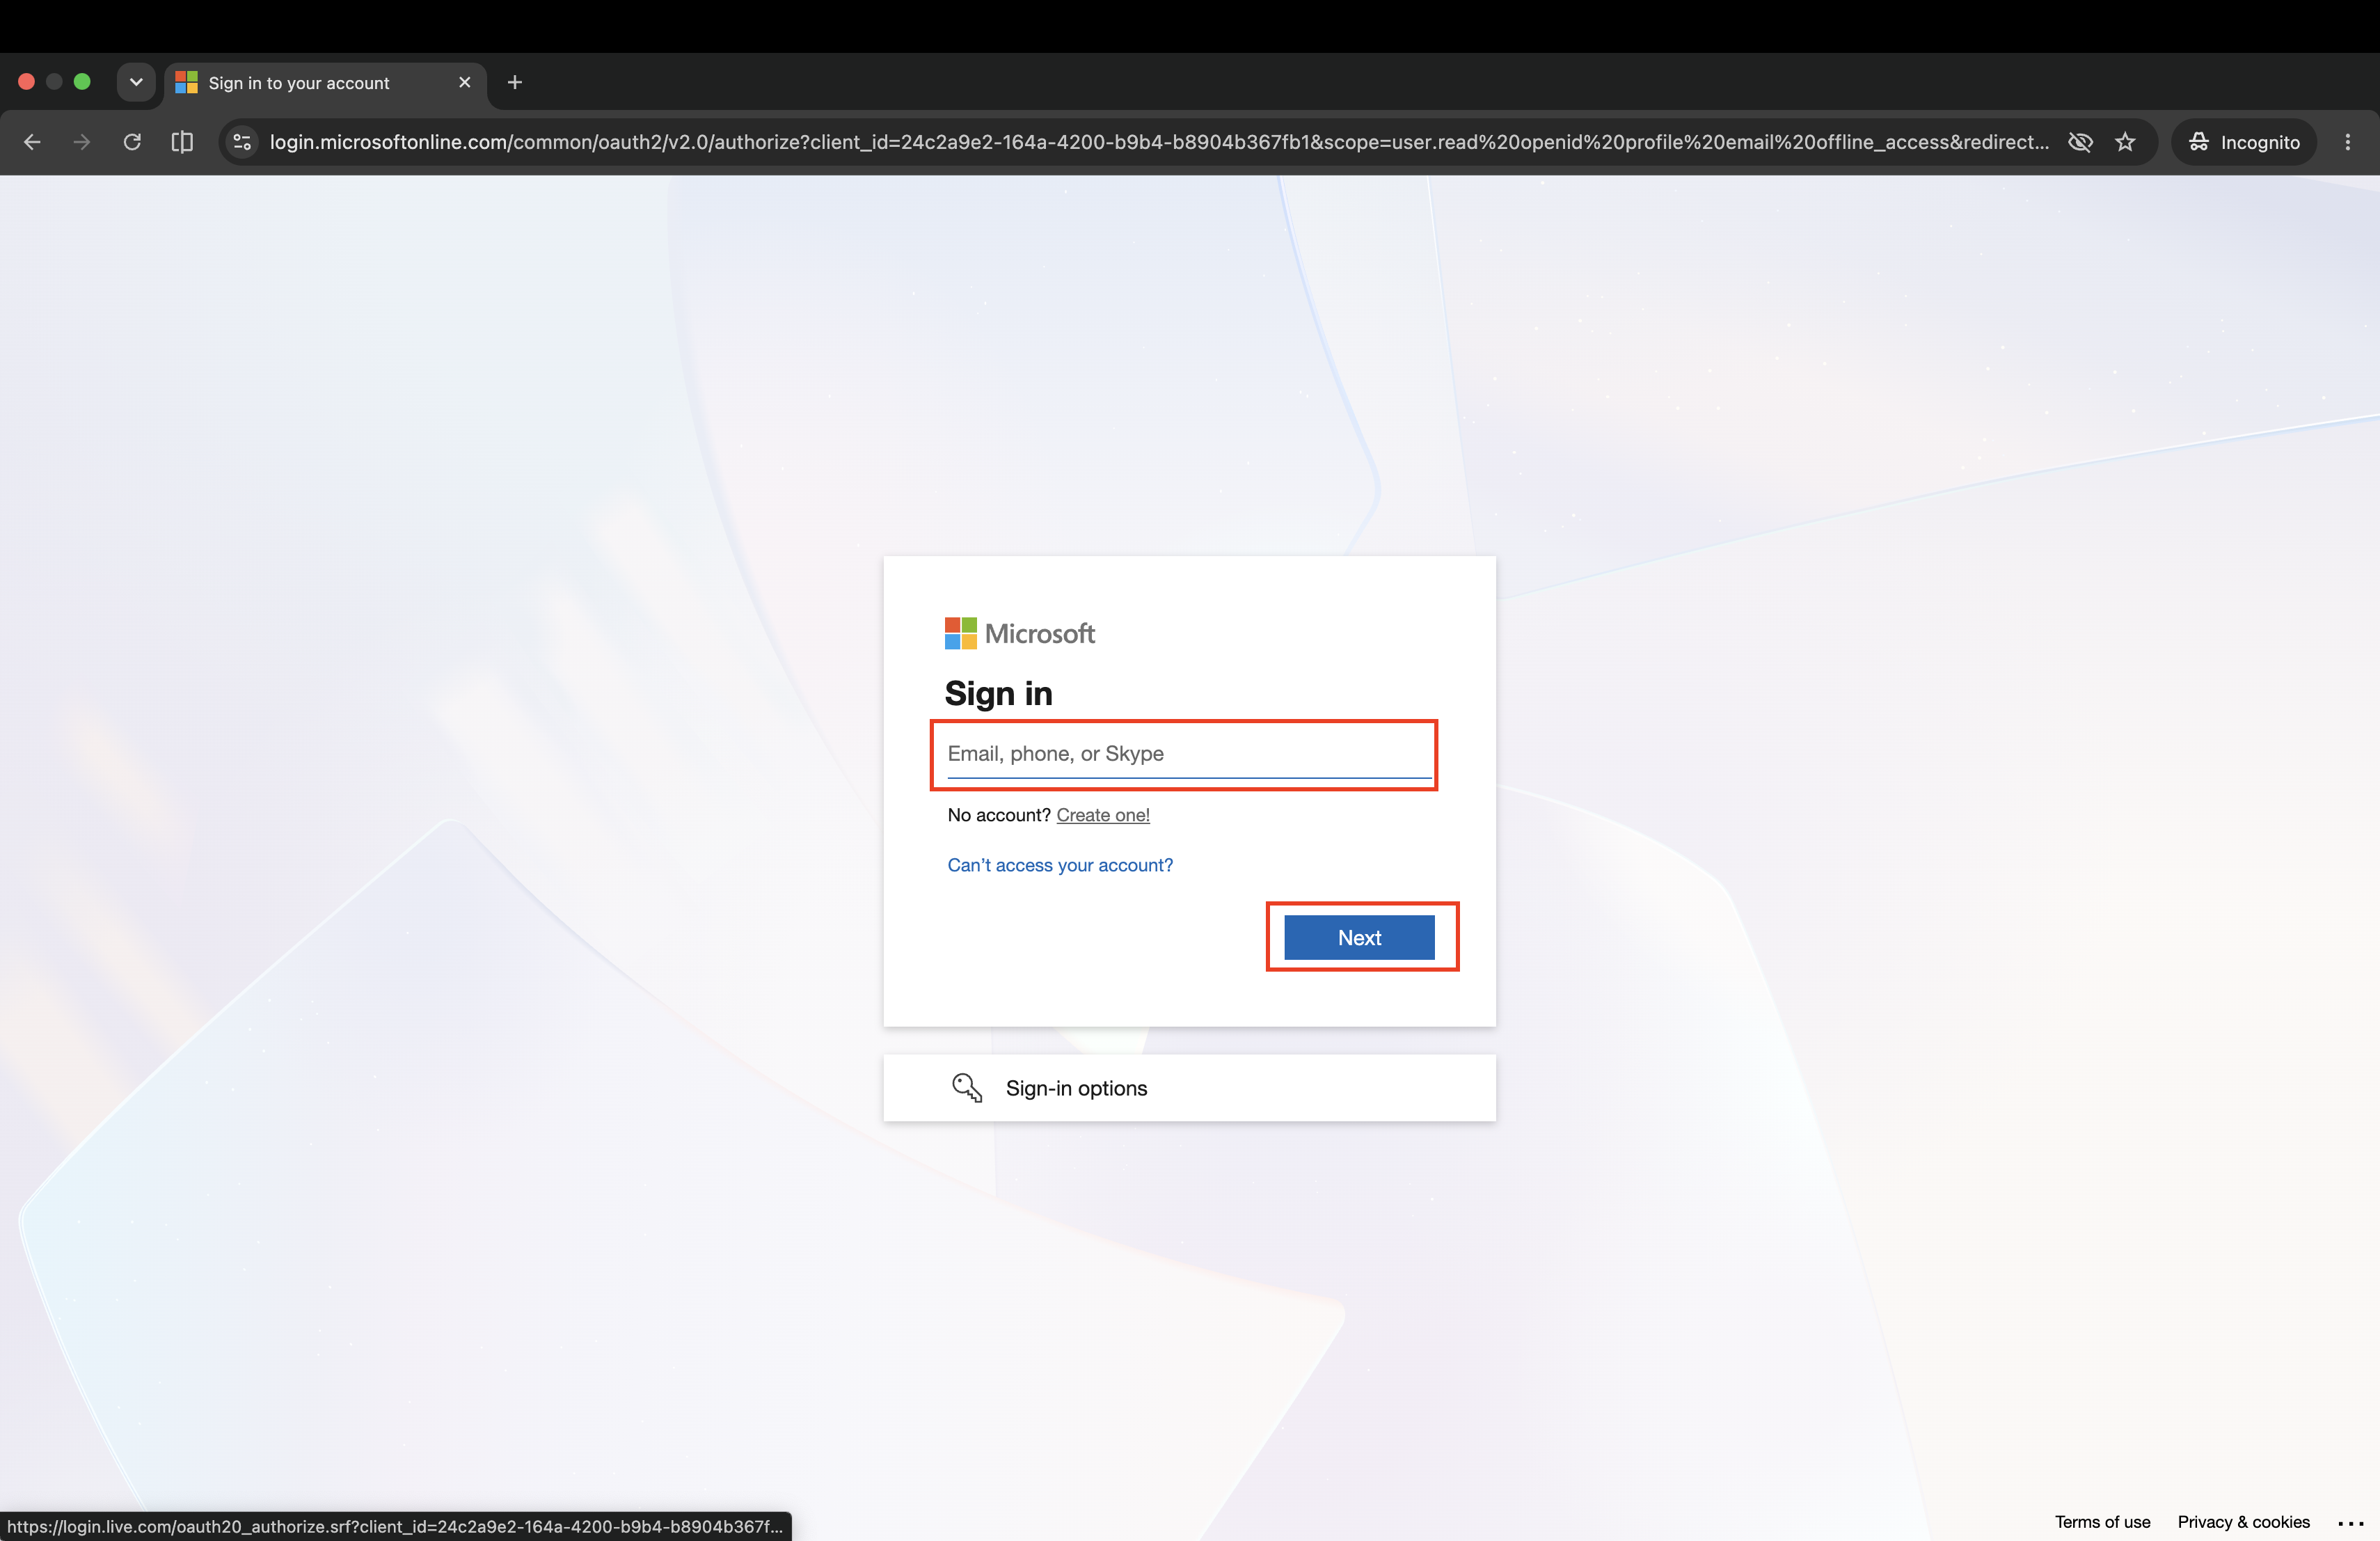
Task: Bookmark this page with the star icon
Action: (x=2125, y=142)
